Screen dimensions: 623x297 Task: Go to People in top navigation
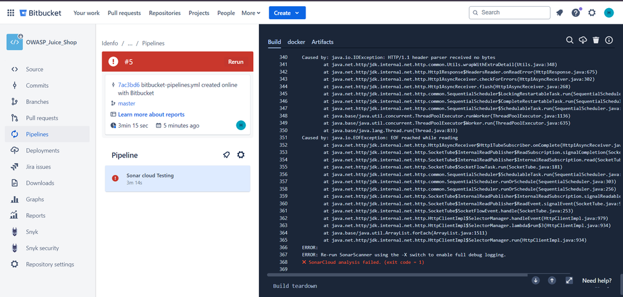coord(226,13)
